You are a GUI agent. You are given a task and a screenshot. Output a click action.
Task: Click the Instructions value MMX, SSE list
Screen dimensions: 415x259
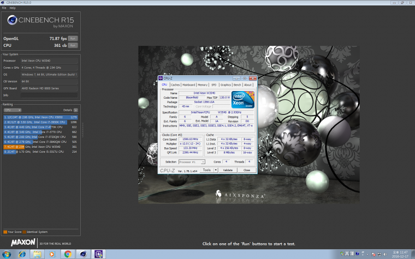[x=216, y=126]
